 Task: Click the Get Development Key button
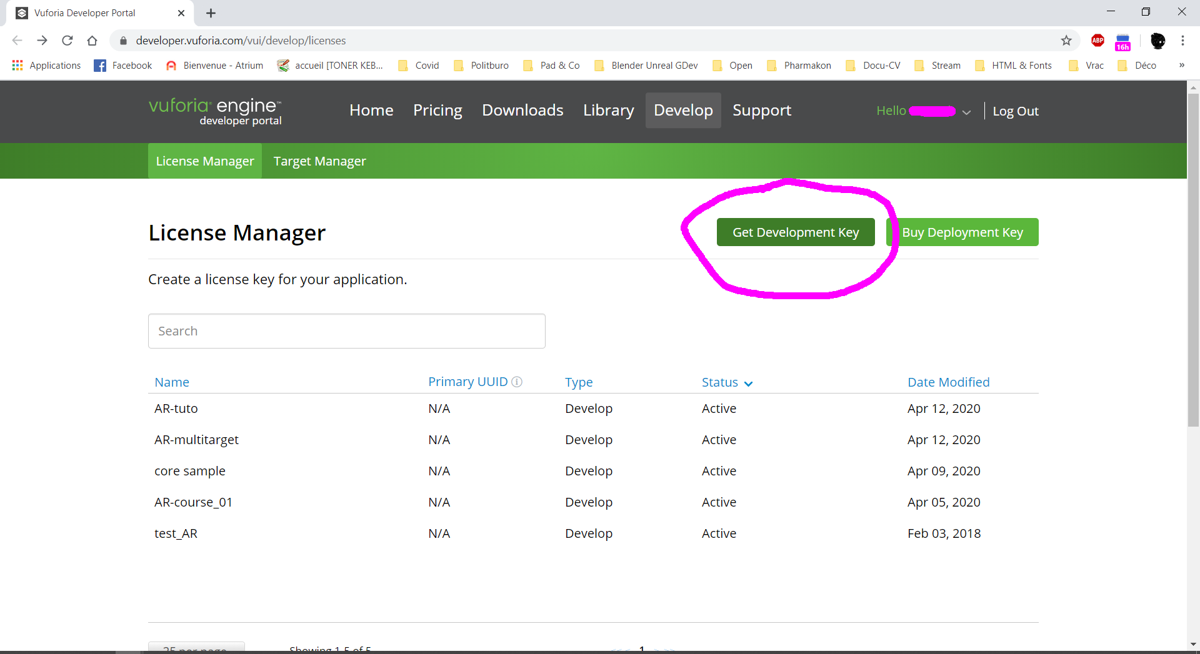tap(796, 232)
